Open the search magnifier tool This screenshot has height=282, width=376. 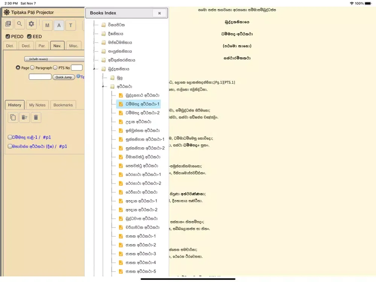pos(20,24)
